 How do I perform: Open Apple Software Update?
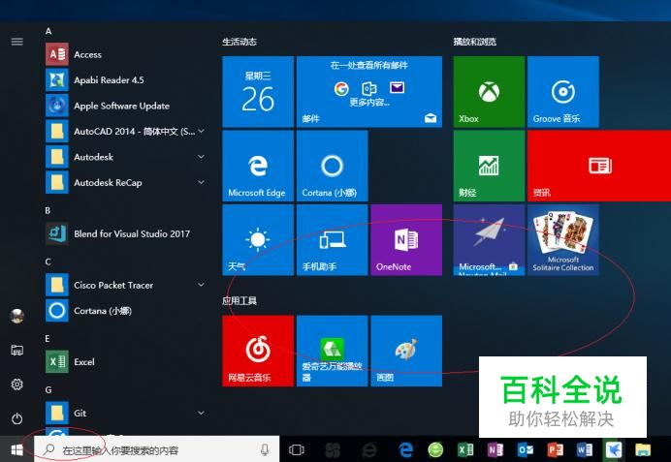click(126, 106)
